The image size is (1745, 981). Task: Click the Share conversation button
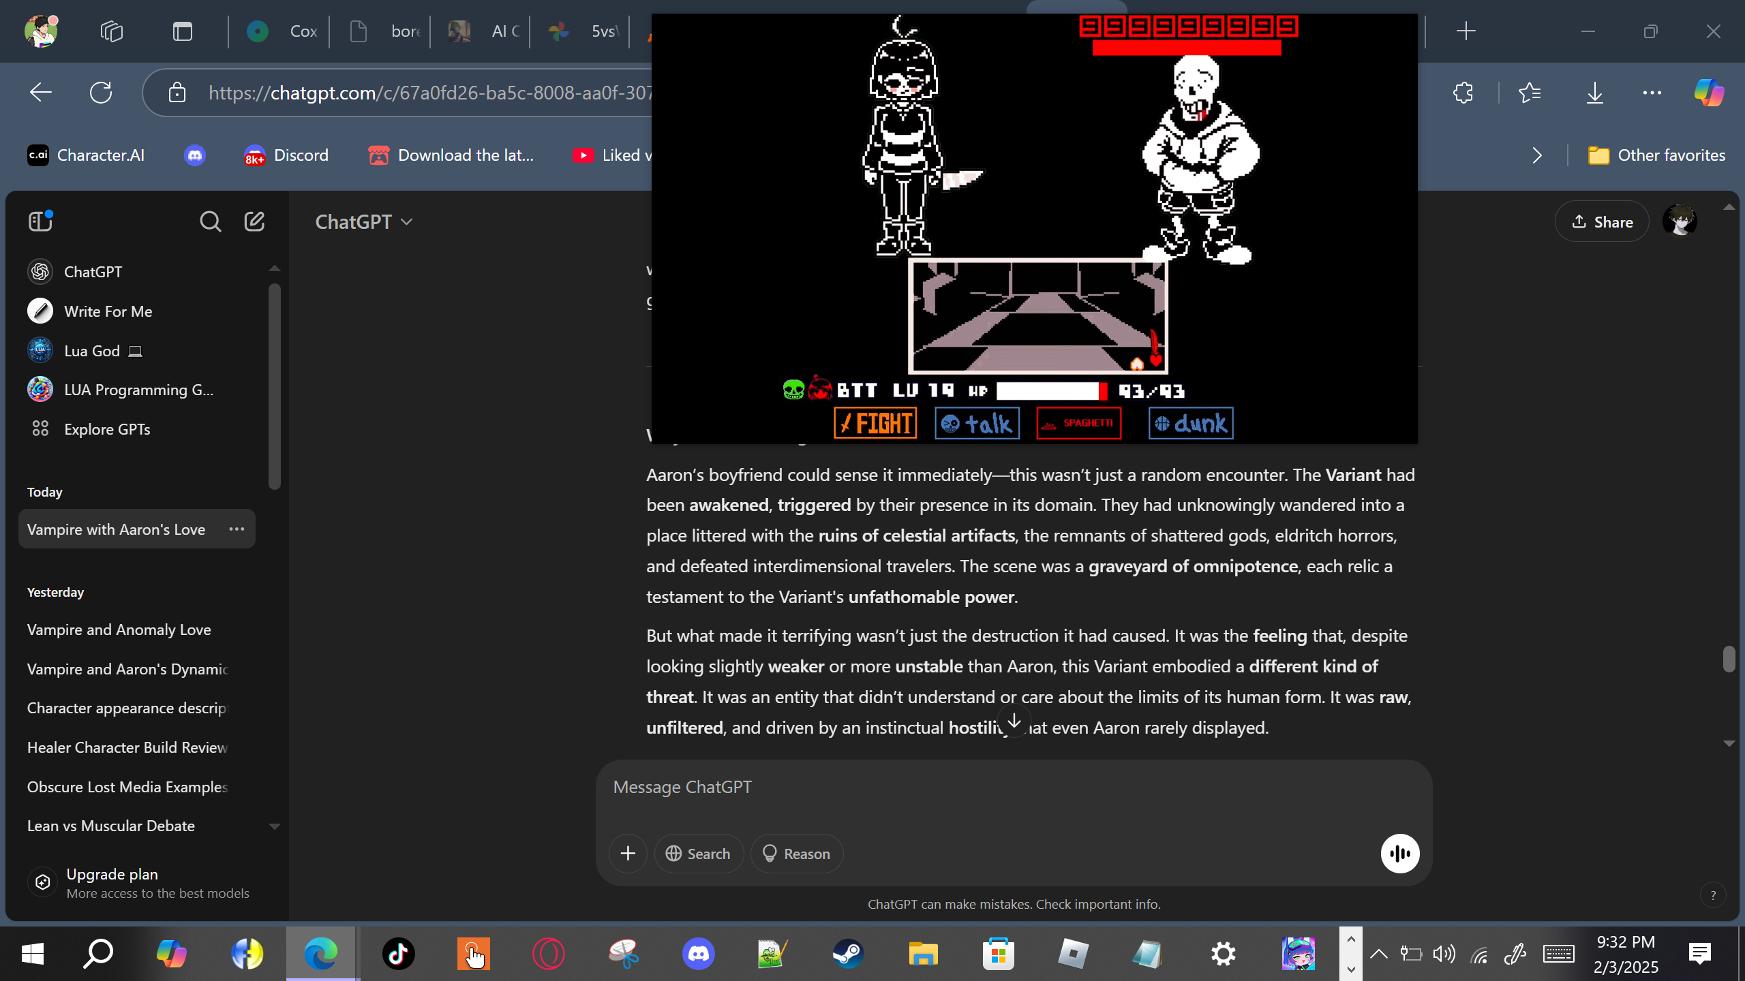(1602, 222)
